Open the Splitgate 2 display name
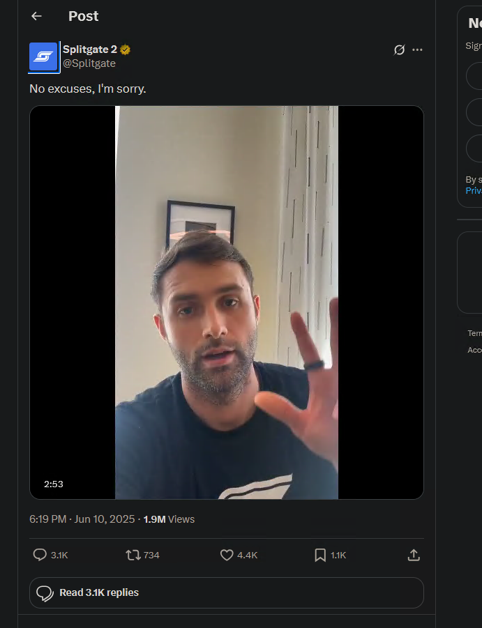Image resolution: width=482 pixels, height=628 pixels. tap(90, 49)
